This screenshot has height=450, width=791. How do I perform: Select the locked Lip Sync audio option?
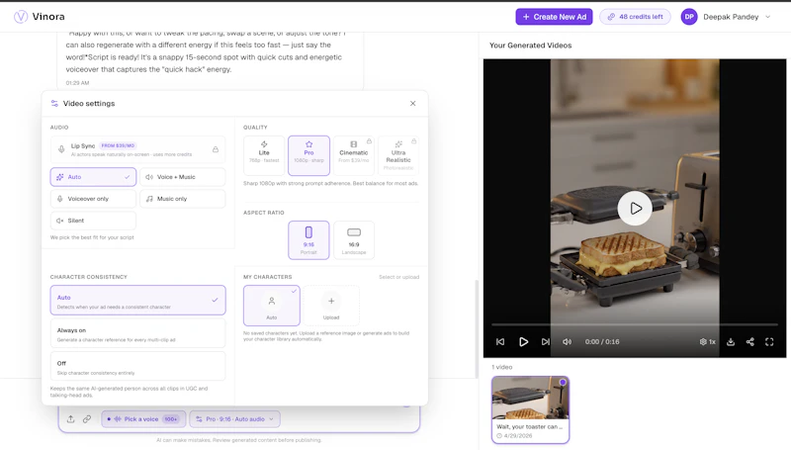tap(137, 149)
